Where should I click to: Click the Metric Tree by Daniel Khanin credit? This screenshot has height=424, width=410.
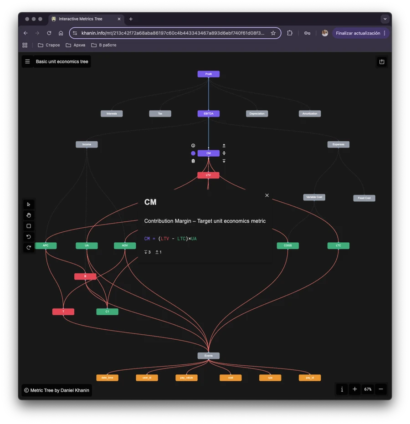57,390
